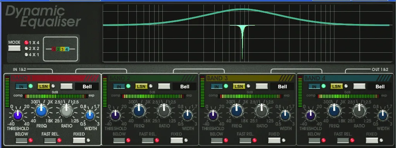This screenshot has width=396, height=148.
Task: Click Band 1 comp/exp gain meter
Action: click(55, 96)
